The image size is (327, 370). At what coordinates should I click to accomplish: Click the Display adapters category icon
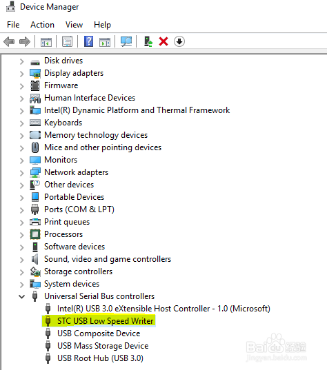click(35, 74)
